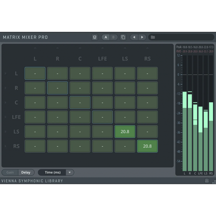Switch to preset state B

pyautogui.click(x=113, y=37)
